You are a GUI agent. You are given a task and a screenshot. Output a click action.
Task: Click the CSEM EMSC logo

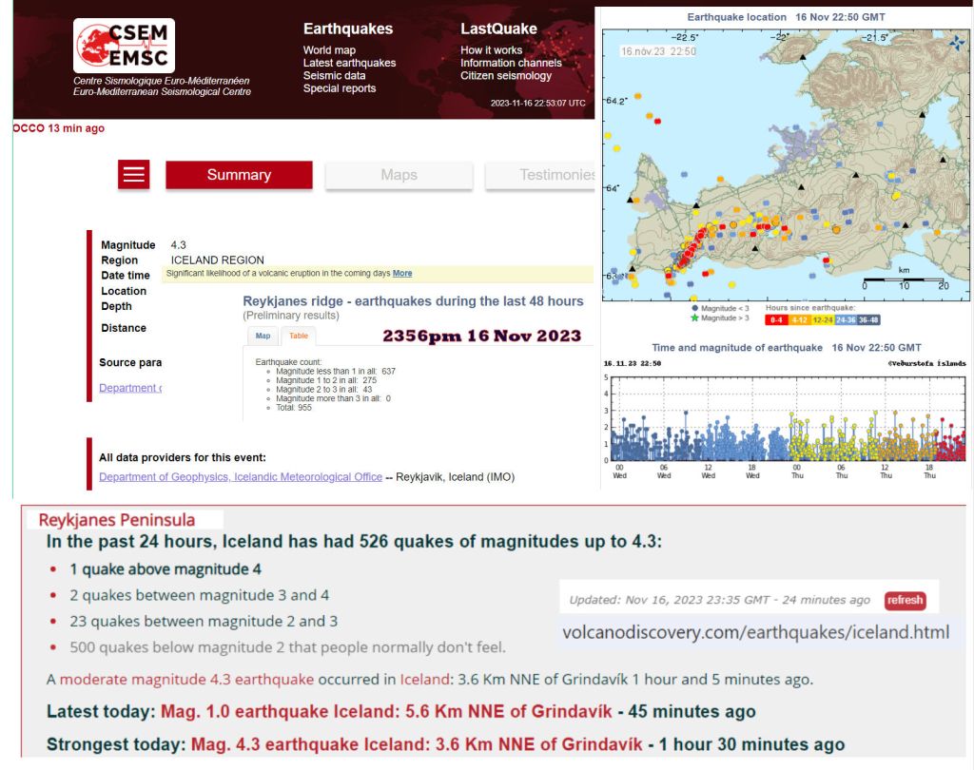coord(124,46)
